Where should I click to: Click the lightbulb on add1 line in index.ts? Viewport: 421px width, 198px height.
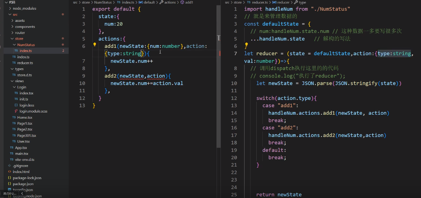95,44
